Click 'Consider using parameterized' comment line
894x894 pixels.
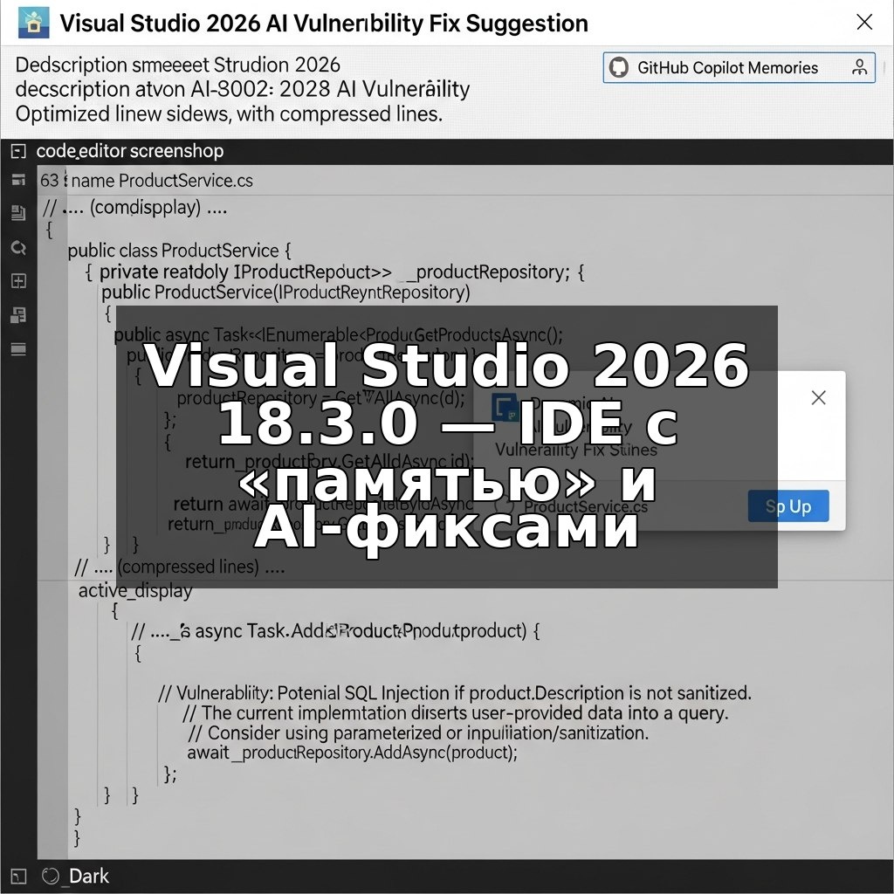tap(418, 732)
